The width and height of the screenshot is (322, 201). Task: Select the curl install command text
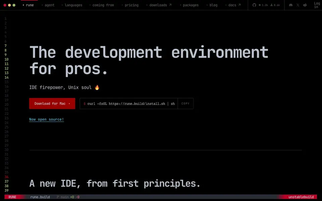(131, 104)
